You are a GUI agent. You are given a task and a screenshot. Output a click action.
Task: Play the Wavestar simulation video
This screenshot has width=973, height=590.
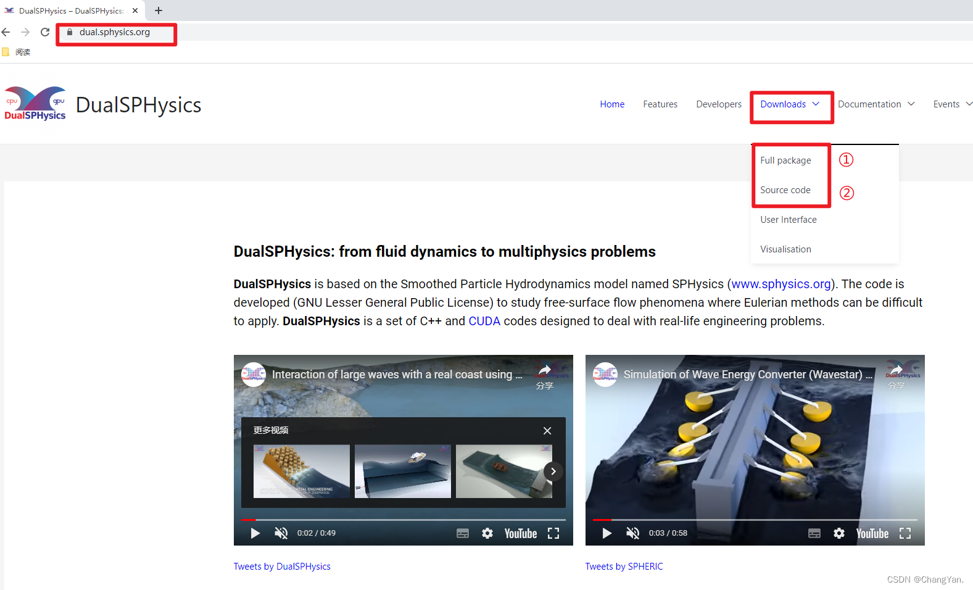pos(607,533)
